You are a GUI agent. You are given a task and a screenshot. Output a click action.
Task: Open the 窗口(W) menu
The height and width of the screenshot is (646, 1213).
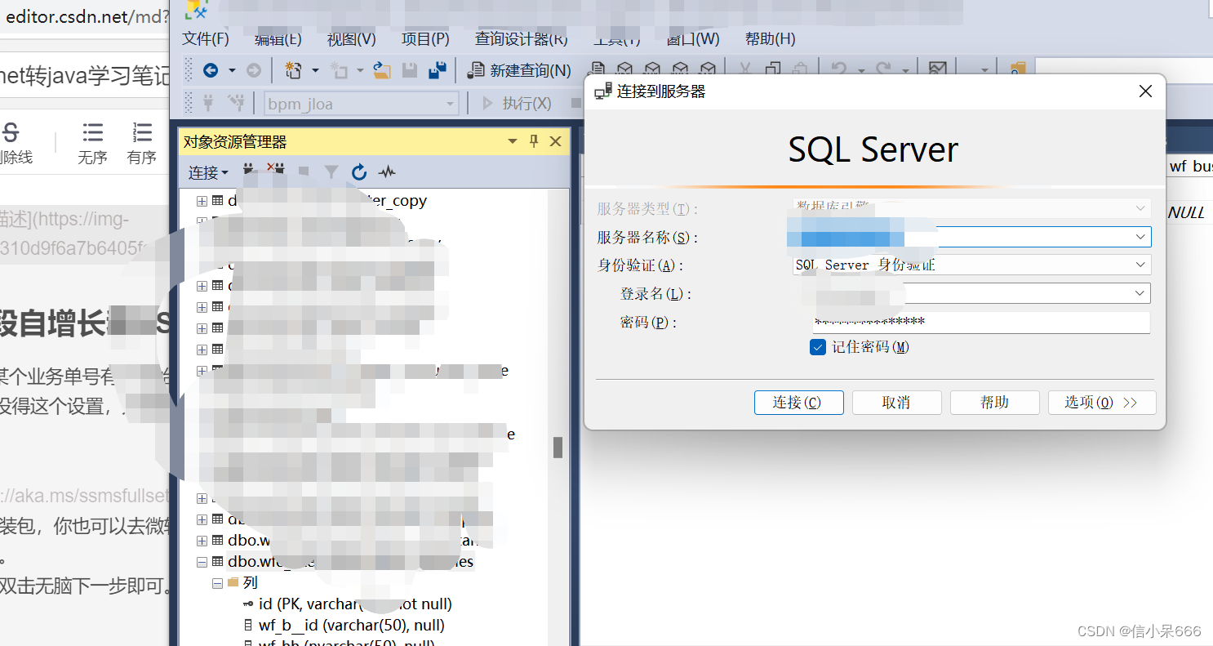[693, 39]
